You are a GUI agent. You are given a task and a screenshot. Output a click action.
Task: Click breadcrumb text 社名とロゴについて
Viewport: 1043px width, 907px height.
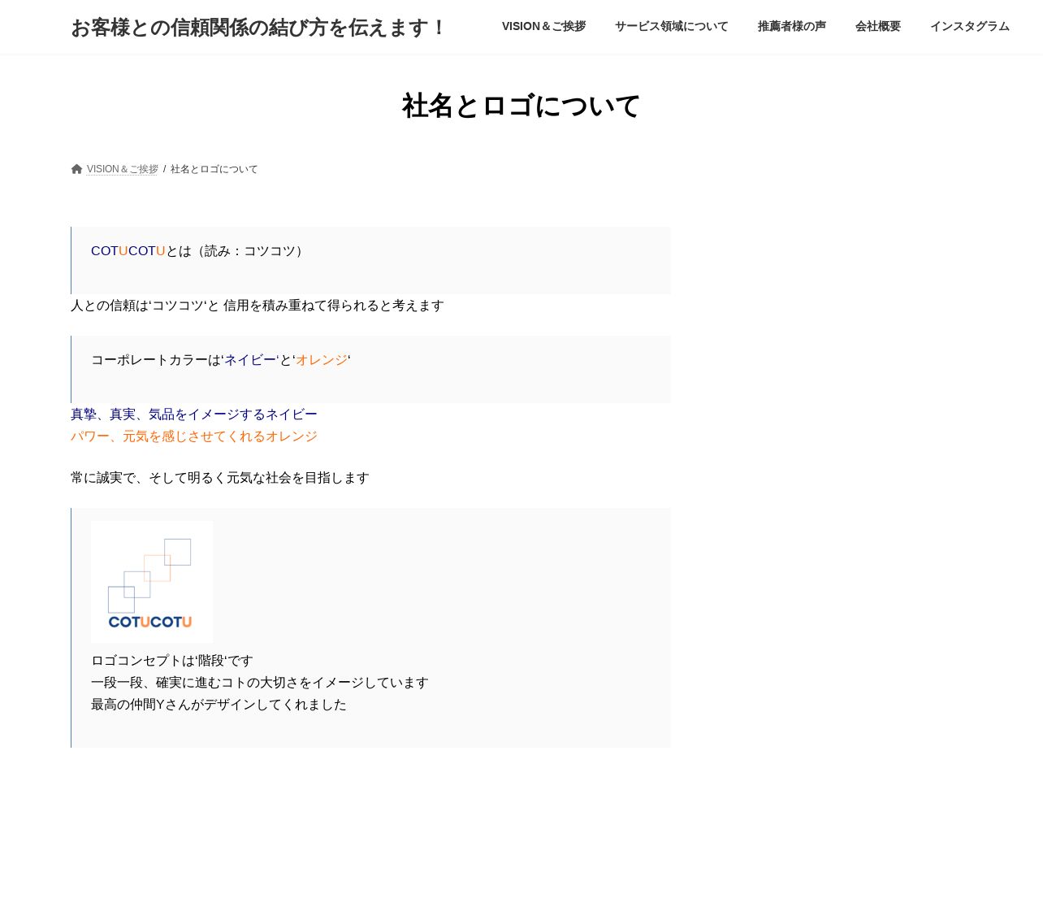click(214, 169)
